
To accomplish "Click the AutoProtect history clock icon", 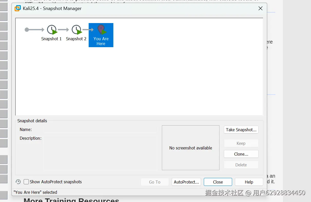I will 18,182.
